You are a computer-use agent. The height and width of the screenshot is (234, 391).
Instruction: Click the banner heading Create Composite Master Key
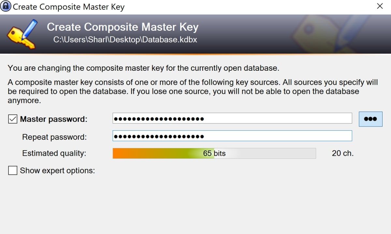point(123,27)
